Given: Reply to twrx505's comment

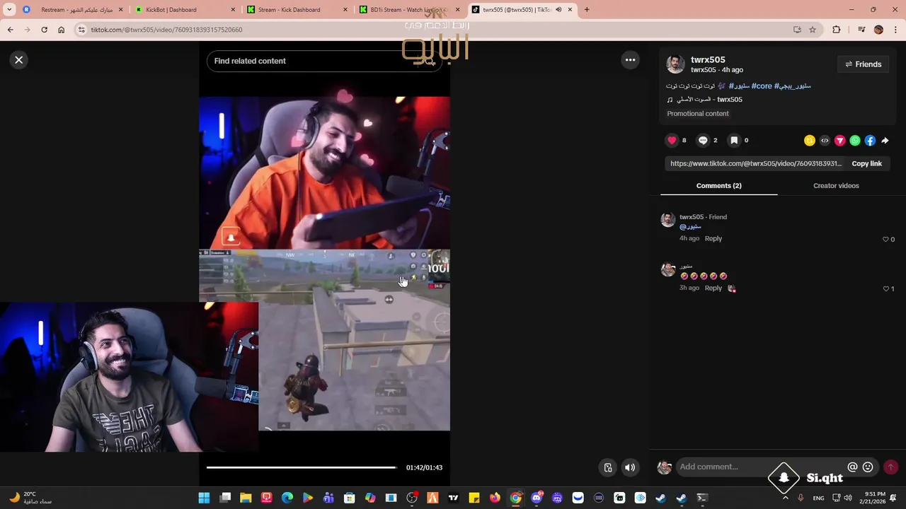Looking at the screenshot, I should [x=713, y=238].
